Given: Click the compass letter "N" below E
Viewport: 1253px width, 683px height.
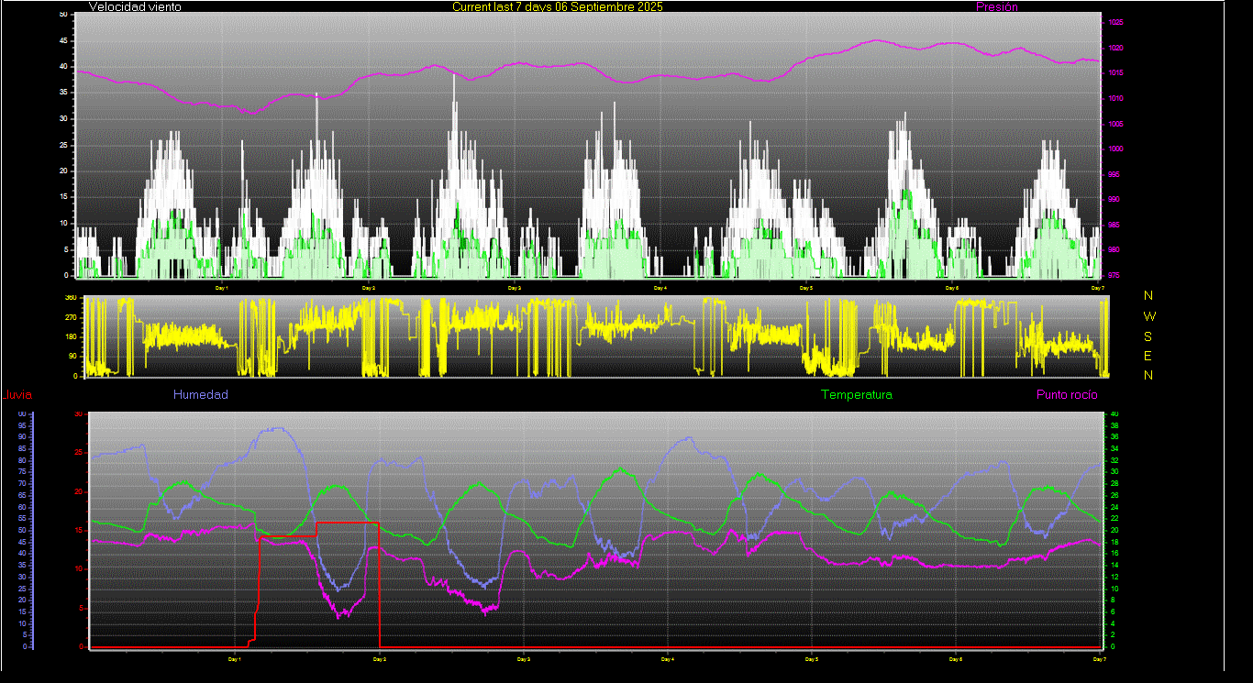Looking at the screenshot, I should click(1148, 375).
